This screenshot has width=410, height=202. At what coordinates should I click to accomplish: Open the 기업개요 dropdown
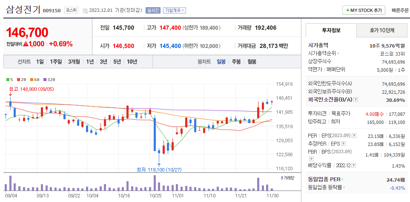click(x=175, y=11)
